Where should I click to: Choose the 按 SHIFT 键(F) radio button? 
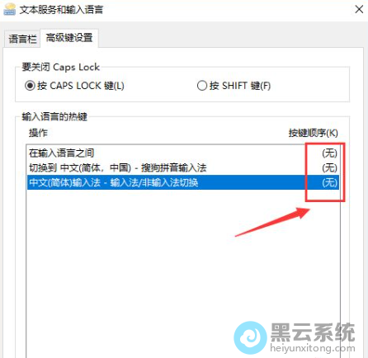(x=202, y=86)
